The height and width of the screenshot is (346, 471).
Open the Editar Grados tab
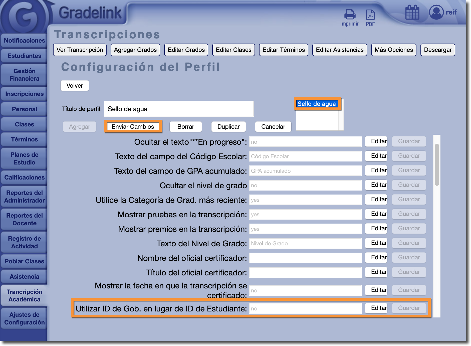[186, 50]
